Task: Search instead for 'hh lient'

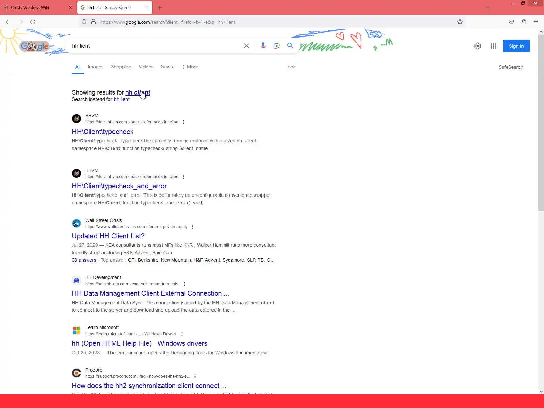Action: 121,99
